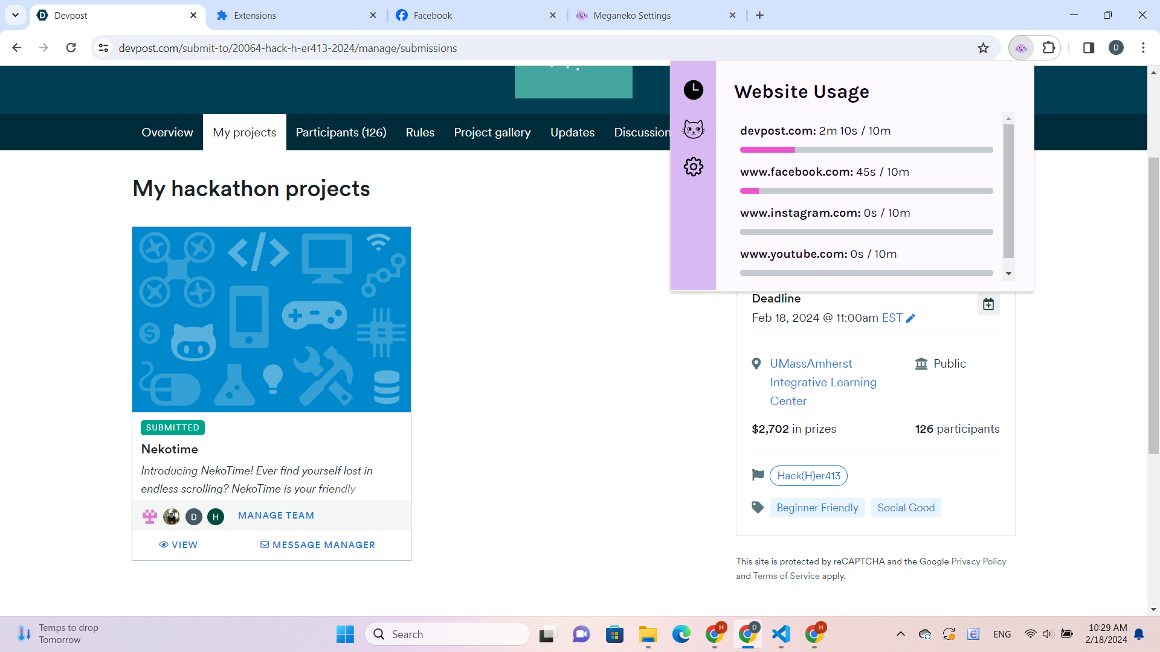The image size is (1160, 652).
Task: Open the Project gallery tab
Action: tap(492, 132)
